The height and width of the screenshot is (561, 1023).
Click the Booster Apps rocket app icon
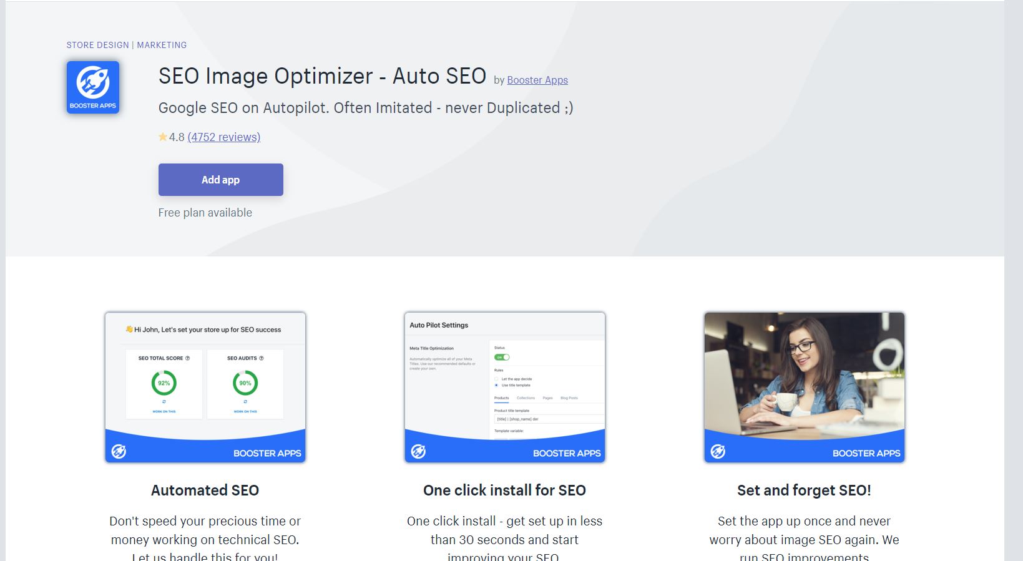pos(93,87)
